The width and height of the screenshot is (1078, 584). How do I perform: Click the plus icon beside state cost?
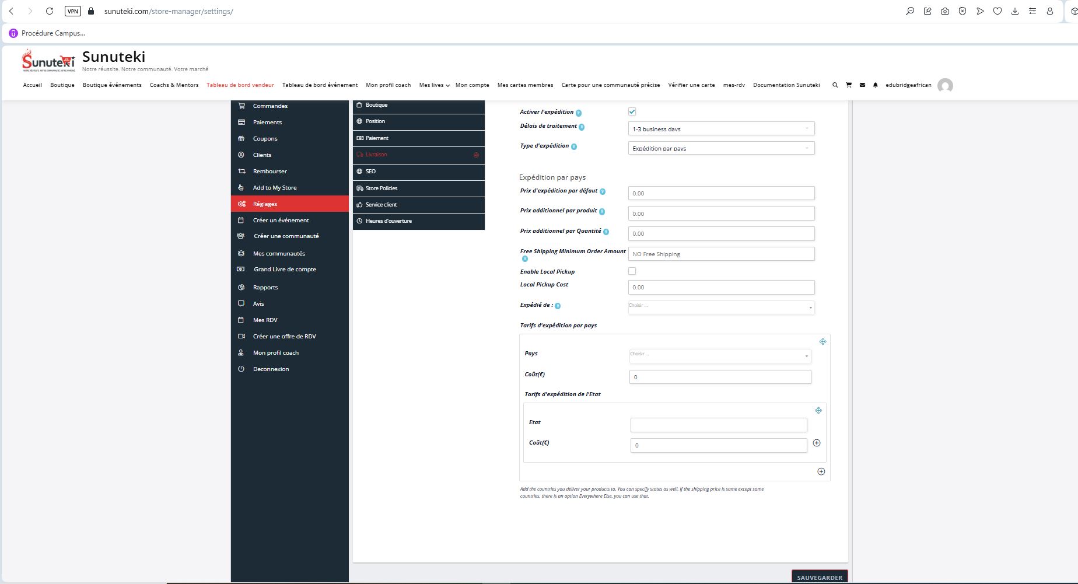pyautogui.click(x=817, y=443)
